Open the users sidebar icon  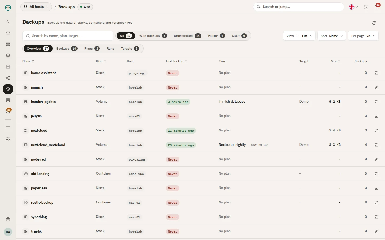pos(8,139)
